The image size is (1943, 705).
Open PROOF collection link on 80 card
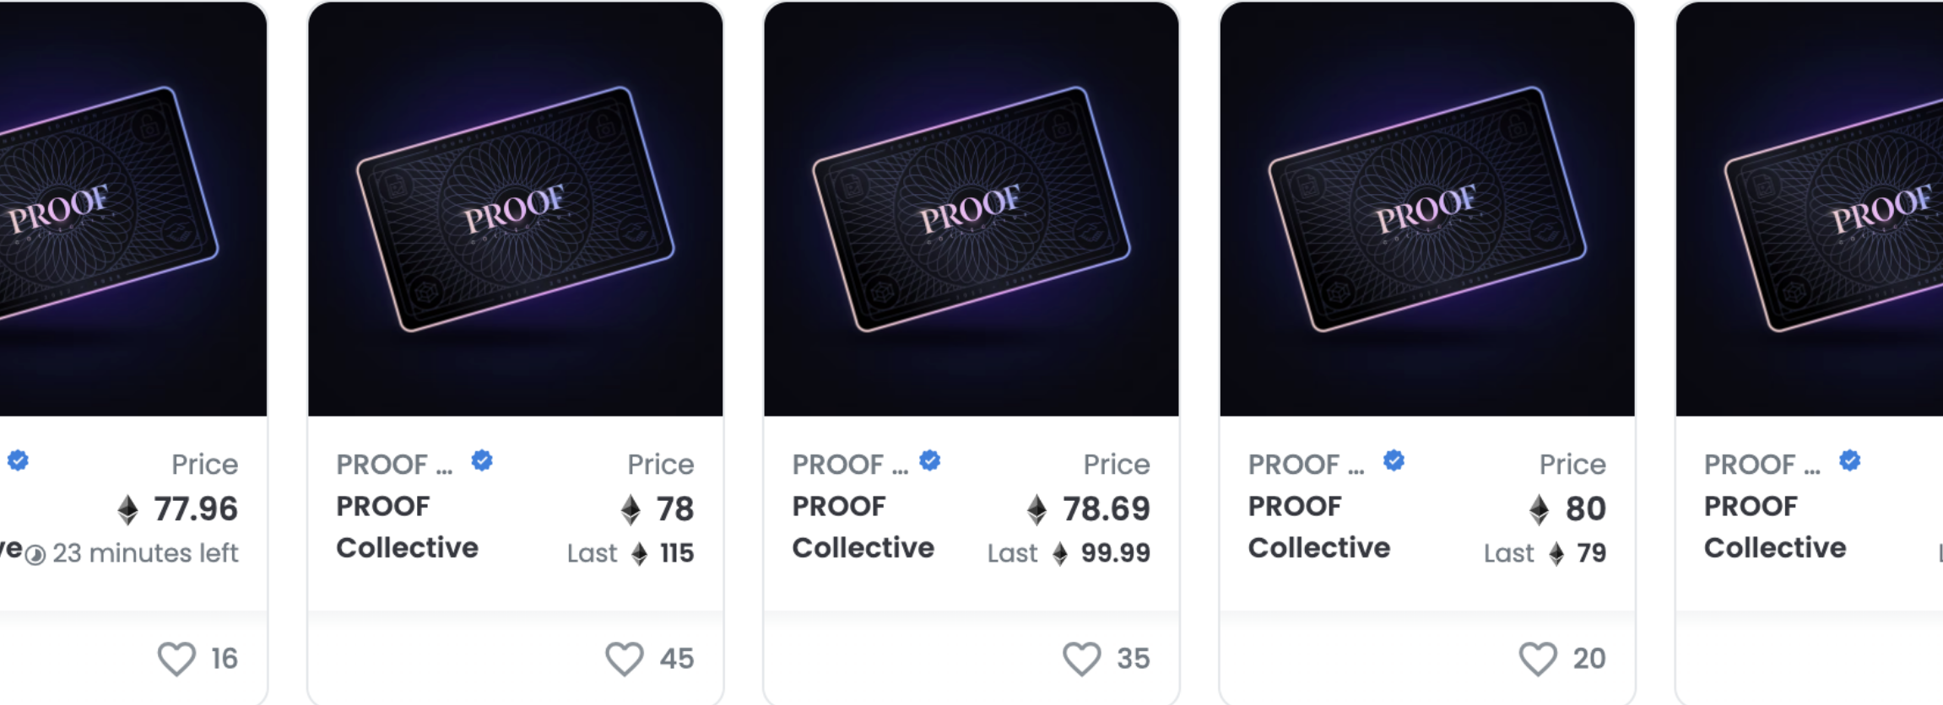click(1306, 464)
